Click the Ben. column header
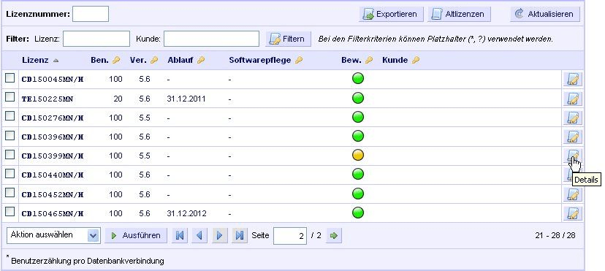 pos(100,60)
